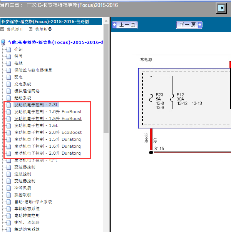Open the 电动转向控制 entry
The image size is (231, 232).
pyautogui.click(x=27, y=215)
